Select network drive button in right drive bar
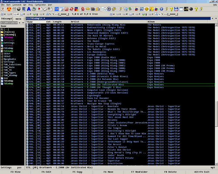This screenshot has height=174, width=218. click(157, 14)
